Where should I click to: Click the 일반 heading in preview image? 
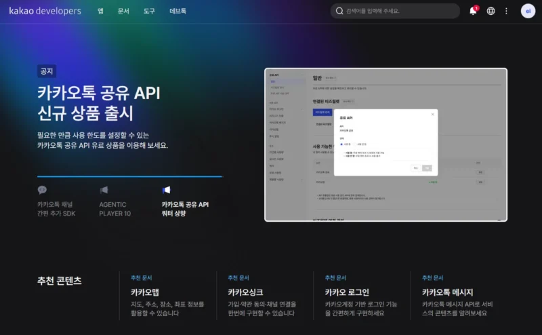click(x=317, y=78)
